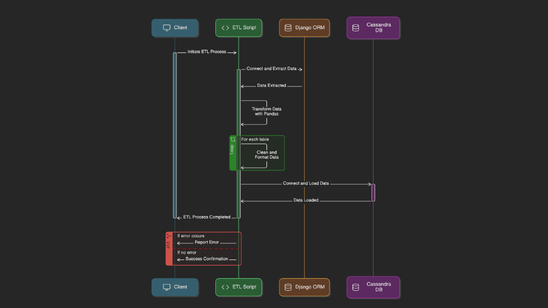Select the If error occurs alt section
548x308 pixels.
[x=191, y=236]
